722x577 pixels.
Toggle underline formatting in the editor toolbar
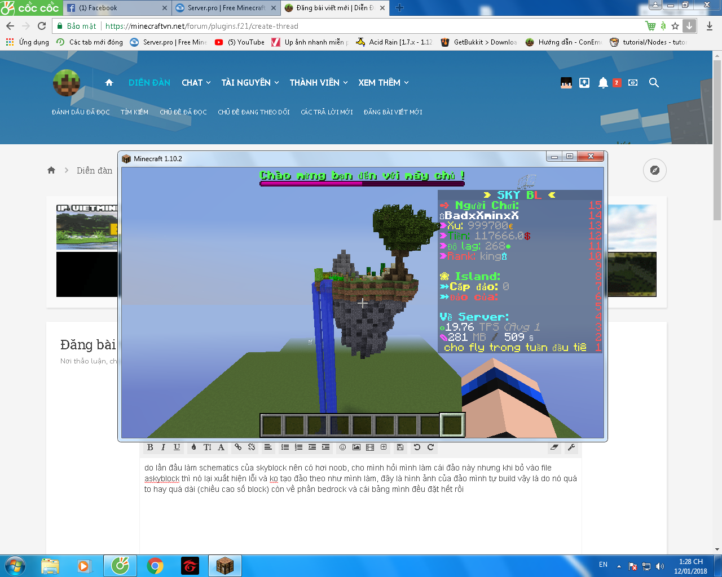click(x=177, y=447)
